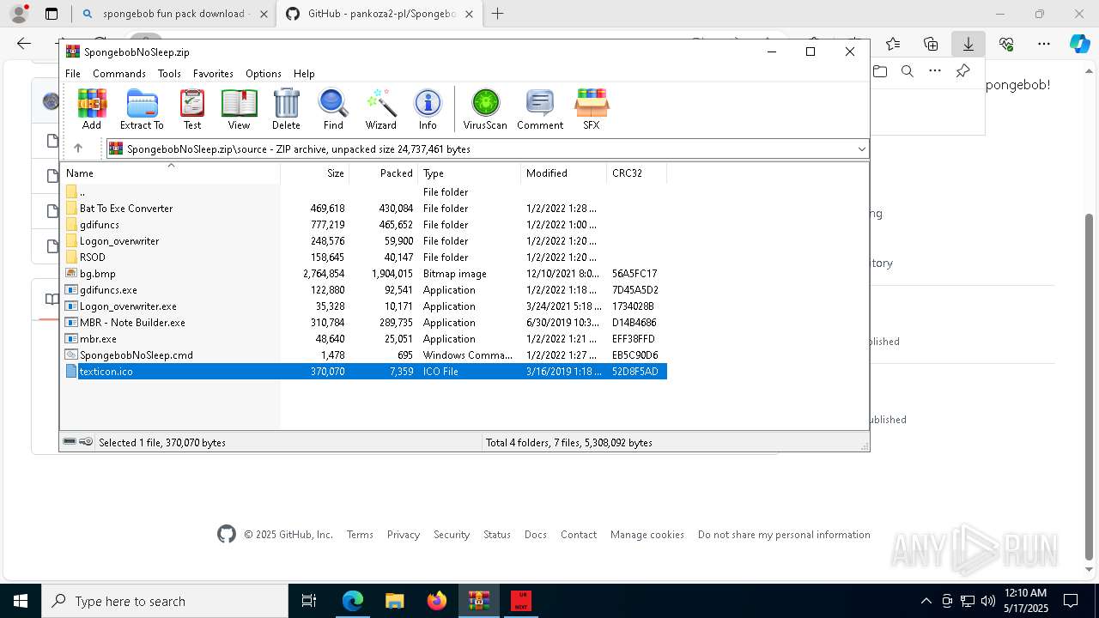Click the GitHub pin icon
This screenshot has height=618, width=1099.
963,71
